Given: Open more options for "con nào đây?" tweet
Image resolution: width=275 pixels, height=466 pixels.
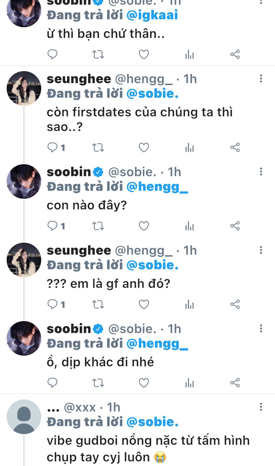Looking at the screenshot, I should (x=261, y=172).
